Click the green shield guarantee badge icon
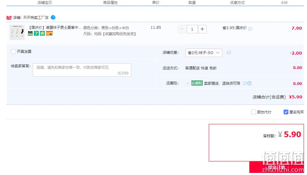The height and width of the screenshot is (175, 307). tap(42, 34)
